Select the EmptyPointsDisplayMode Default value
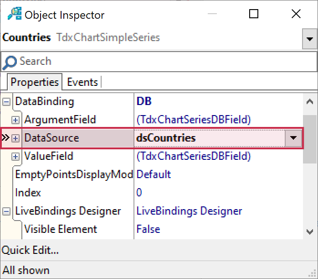 [154, 174]
